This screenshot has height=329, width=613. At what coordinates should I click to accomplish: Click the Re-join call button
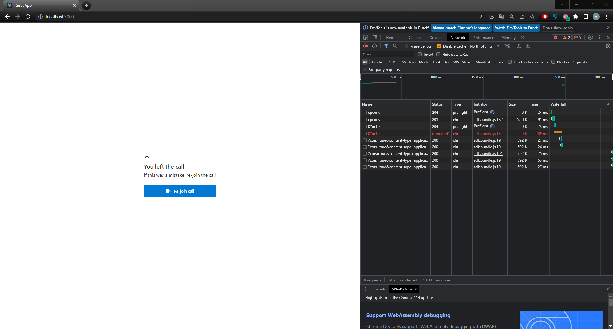(180, 191)
